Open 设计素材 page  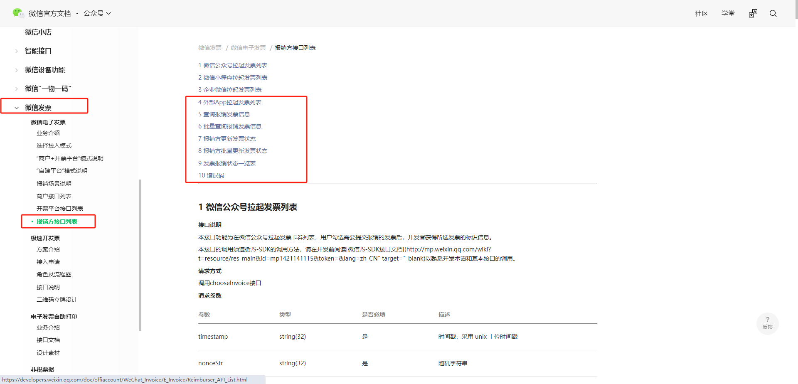pos(48,353)
